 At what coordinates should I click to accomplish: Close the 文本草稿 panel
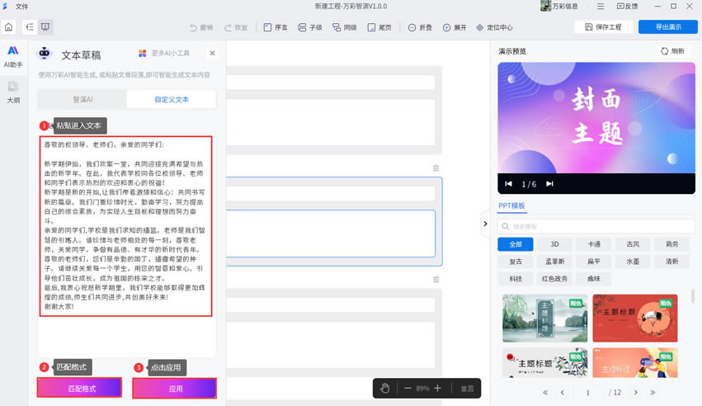212,54
